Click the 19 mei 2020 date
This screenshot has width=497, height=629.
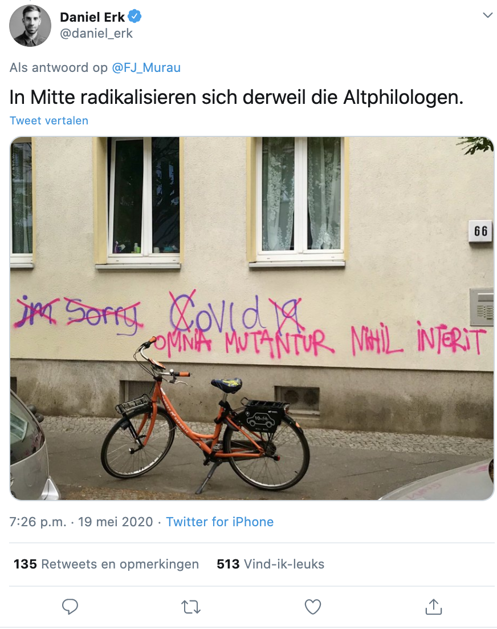(115, 522)
